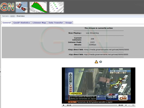Click the Overview breadcrumb text
Screen dimensions: 144x108
point(21,16)
